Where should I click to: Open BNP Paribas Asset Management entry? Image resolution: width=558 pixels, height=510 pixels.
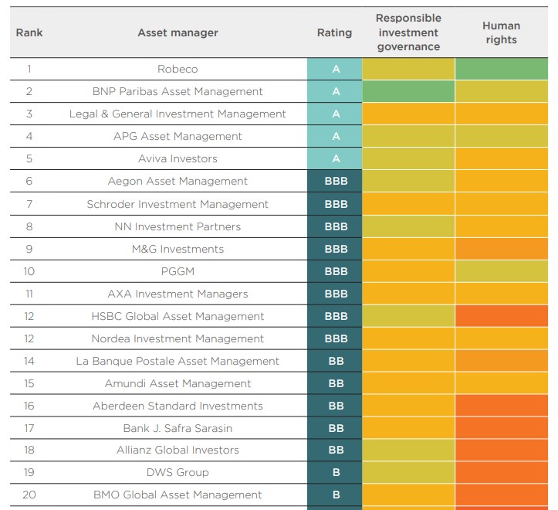click(x=178, y=91)
